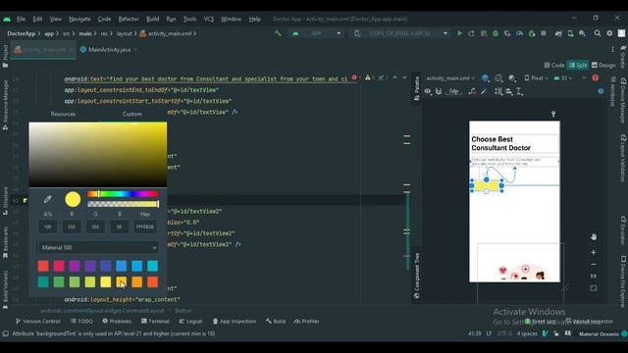Open the Logcat tool window
The width and height of the screenshot is (628, 353).
pyautogui.click(x=190, y=321)
